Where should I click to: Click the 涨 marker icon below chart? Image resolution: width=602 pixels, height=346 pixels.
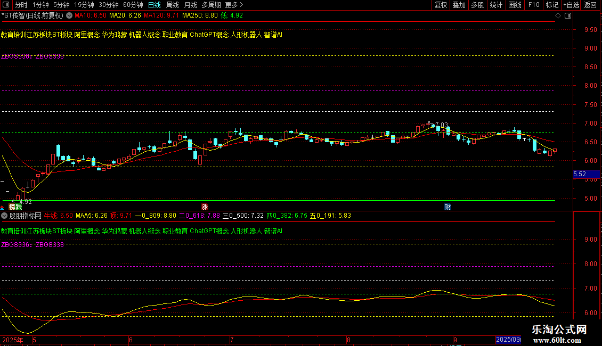(x=205, y=207)
